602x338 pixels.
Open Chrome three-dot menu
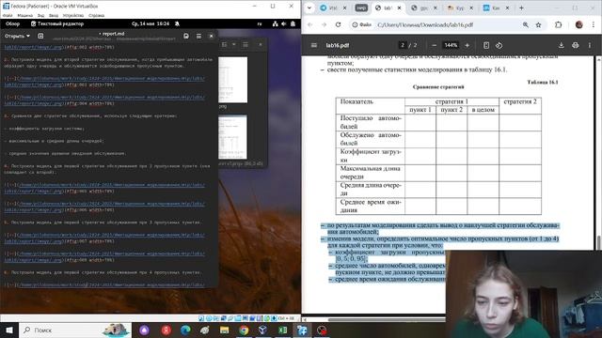point(594,24)
